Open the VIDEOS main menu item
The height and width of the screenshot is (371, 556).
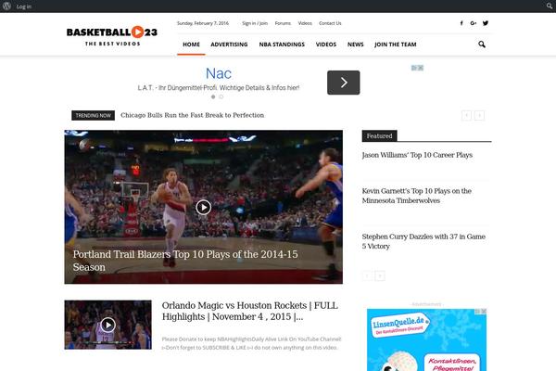pyautogui.click(x=326, y=45)
